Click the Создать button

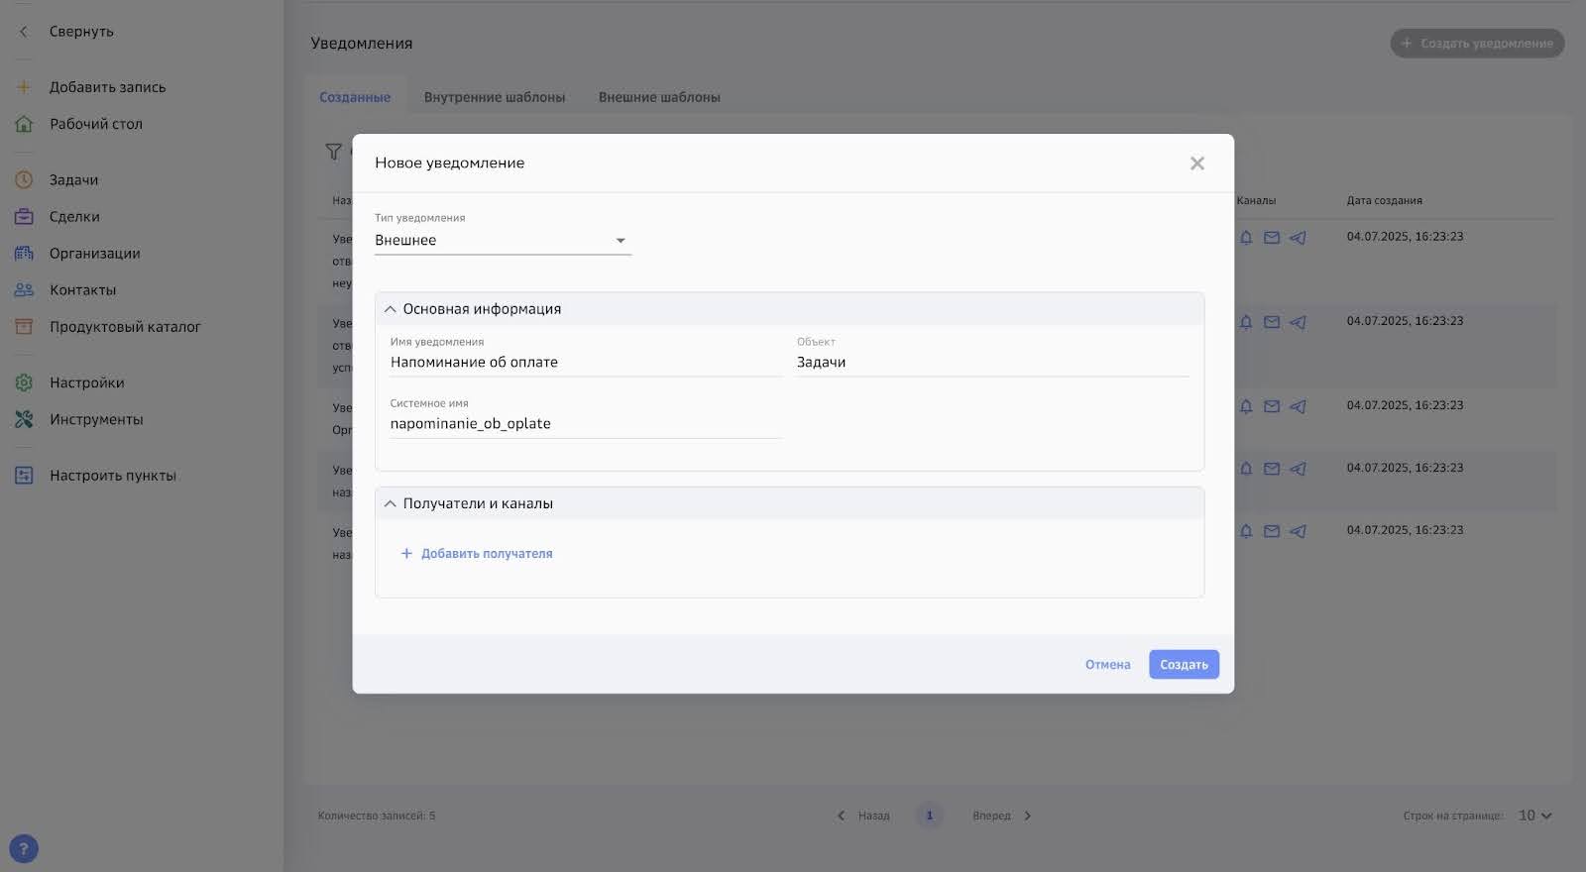point(1184,665)
